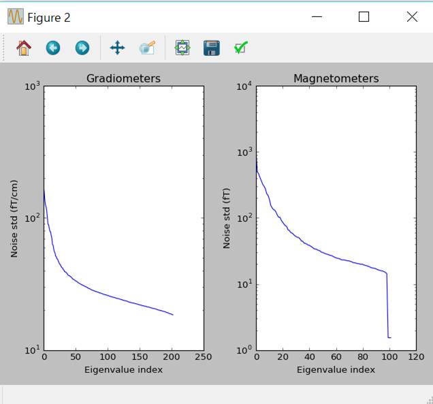Click the "Noise std (fT/cm)" axis label
Viewport: 433px width, 404px height.
[14, 218]
